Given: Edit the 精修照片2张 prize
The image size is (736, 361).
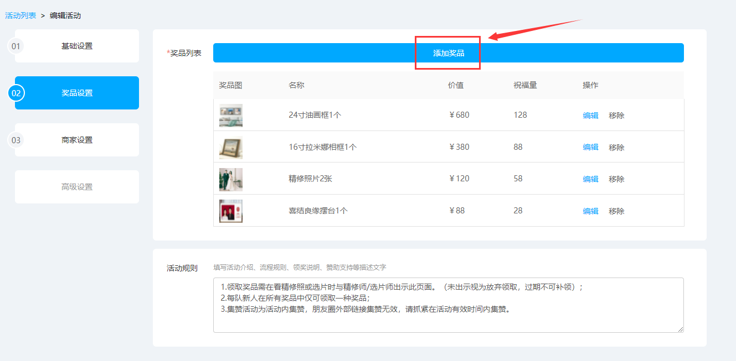Looking at the screenshot, I should [x=590, y=179].
